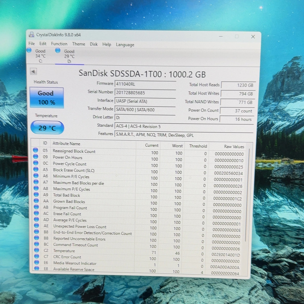Viewport: 304px width, 304px height.
Task: Click the Total NAND Writes value 771 GB
Action: pyautogui.click(x=237, y=102)
